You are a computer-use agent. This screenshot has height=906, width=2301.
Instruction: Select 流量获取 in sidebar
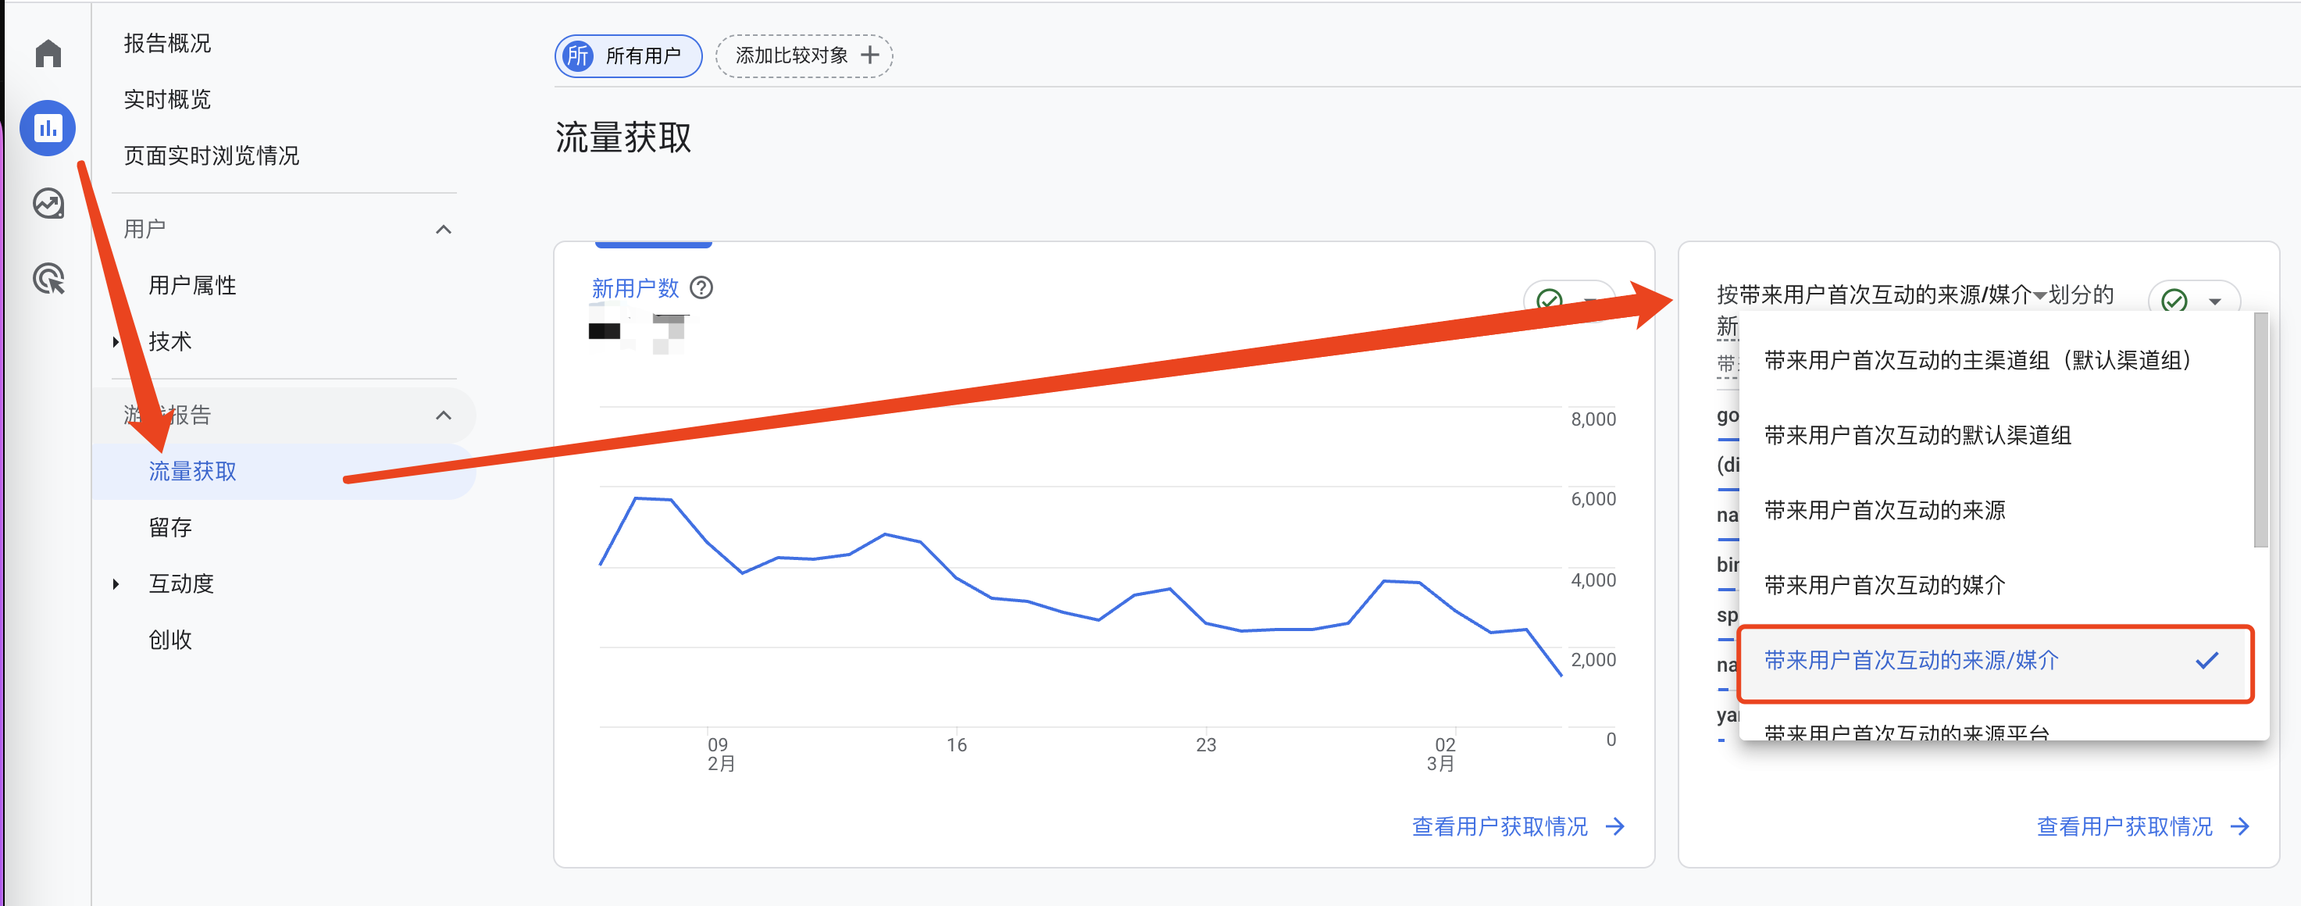pyautogui.click(x=284, y=471)
